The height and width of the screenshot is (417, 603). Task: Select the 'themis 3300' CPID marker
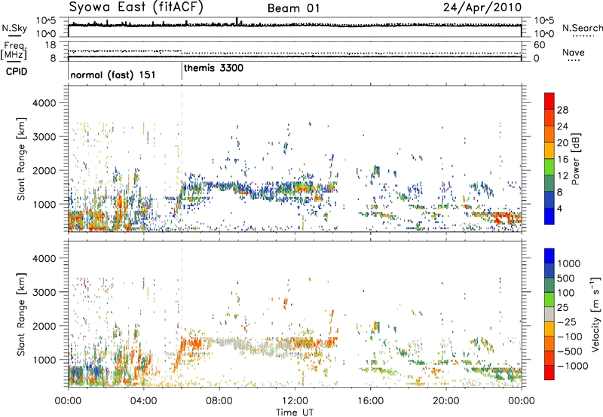pyautogui.click(x=213, y=68)
